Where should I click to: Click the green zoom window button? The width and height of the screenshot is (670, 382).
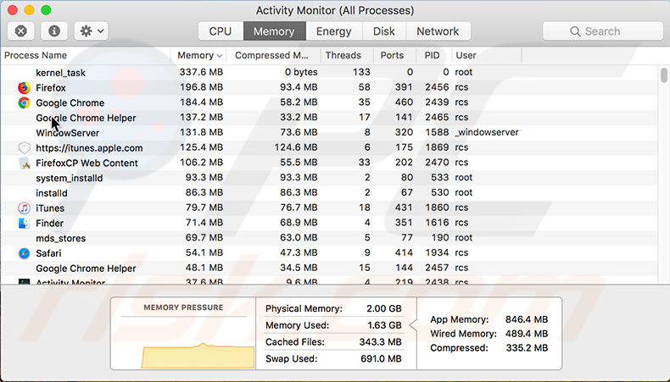[46, 10]
